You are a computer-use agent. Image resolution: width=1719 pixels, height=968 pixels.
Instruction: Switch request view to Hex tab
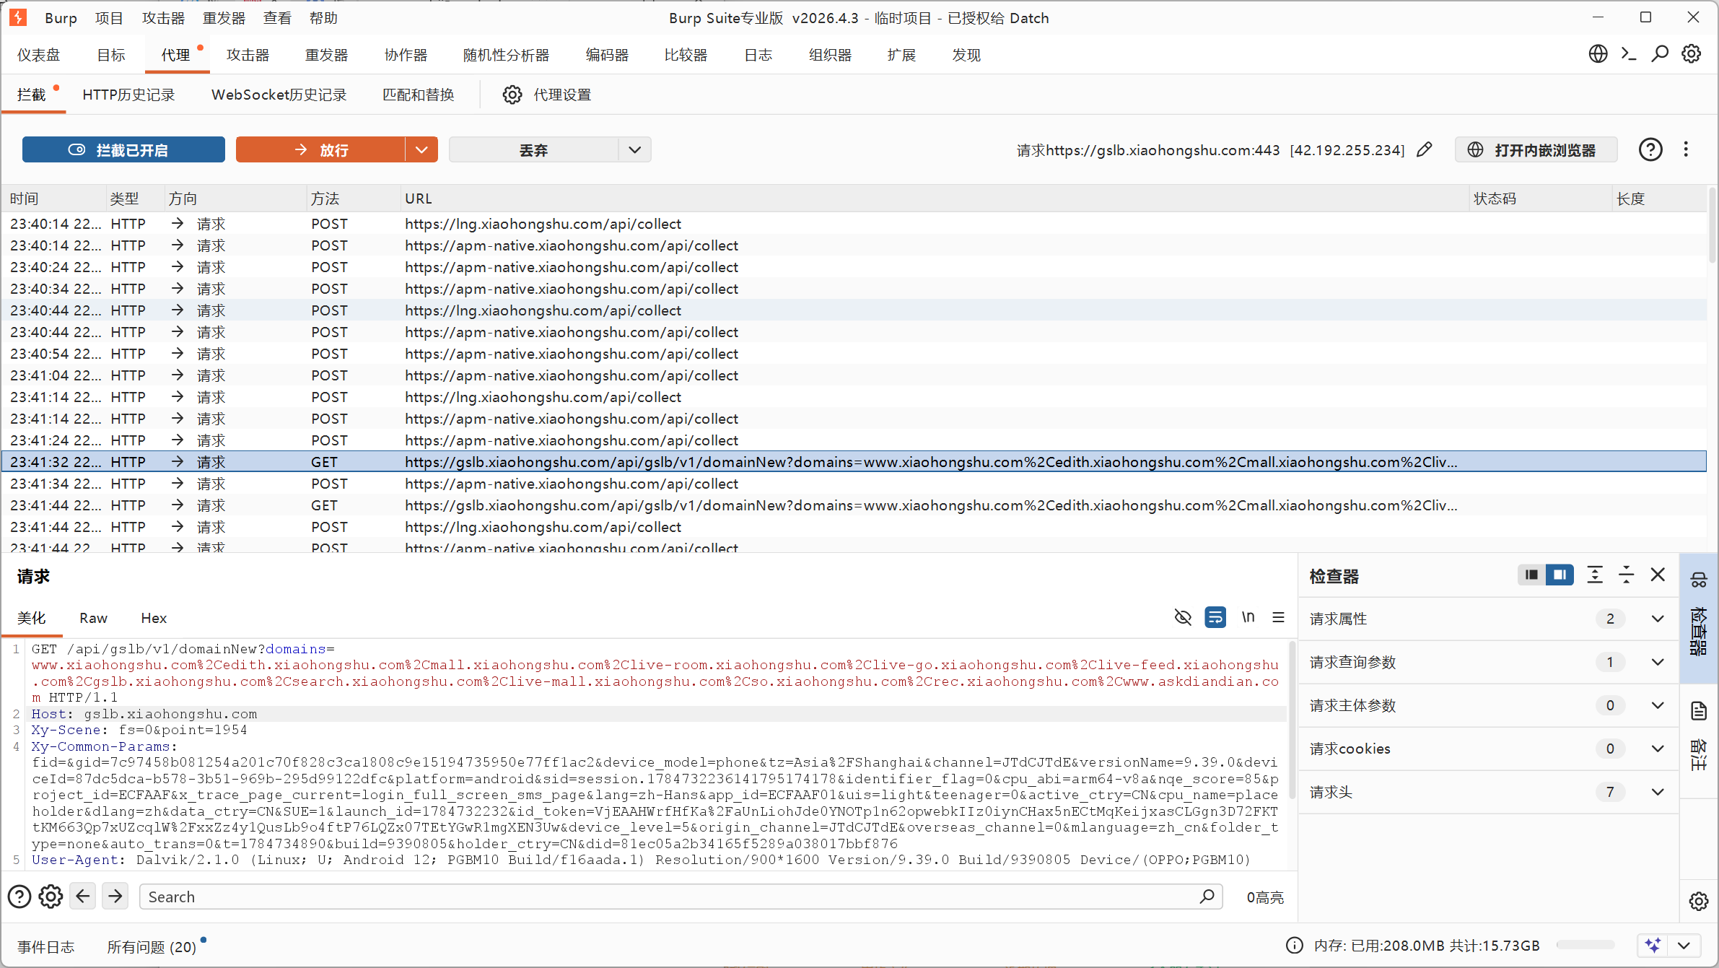click(x=154, y=618)
